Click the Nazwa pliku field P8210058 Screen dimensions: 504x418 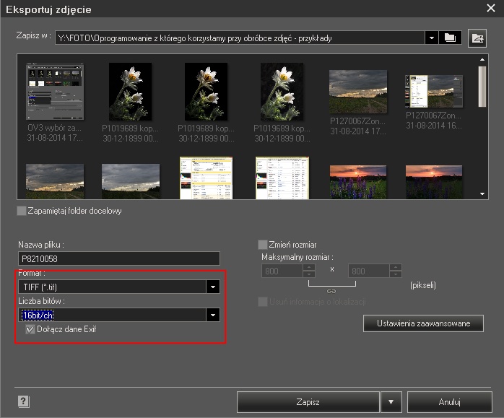(x=118, y=258)
